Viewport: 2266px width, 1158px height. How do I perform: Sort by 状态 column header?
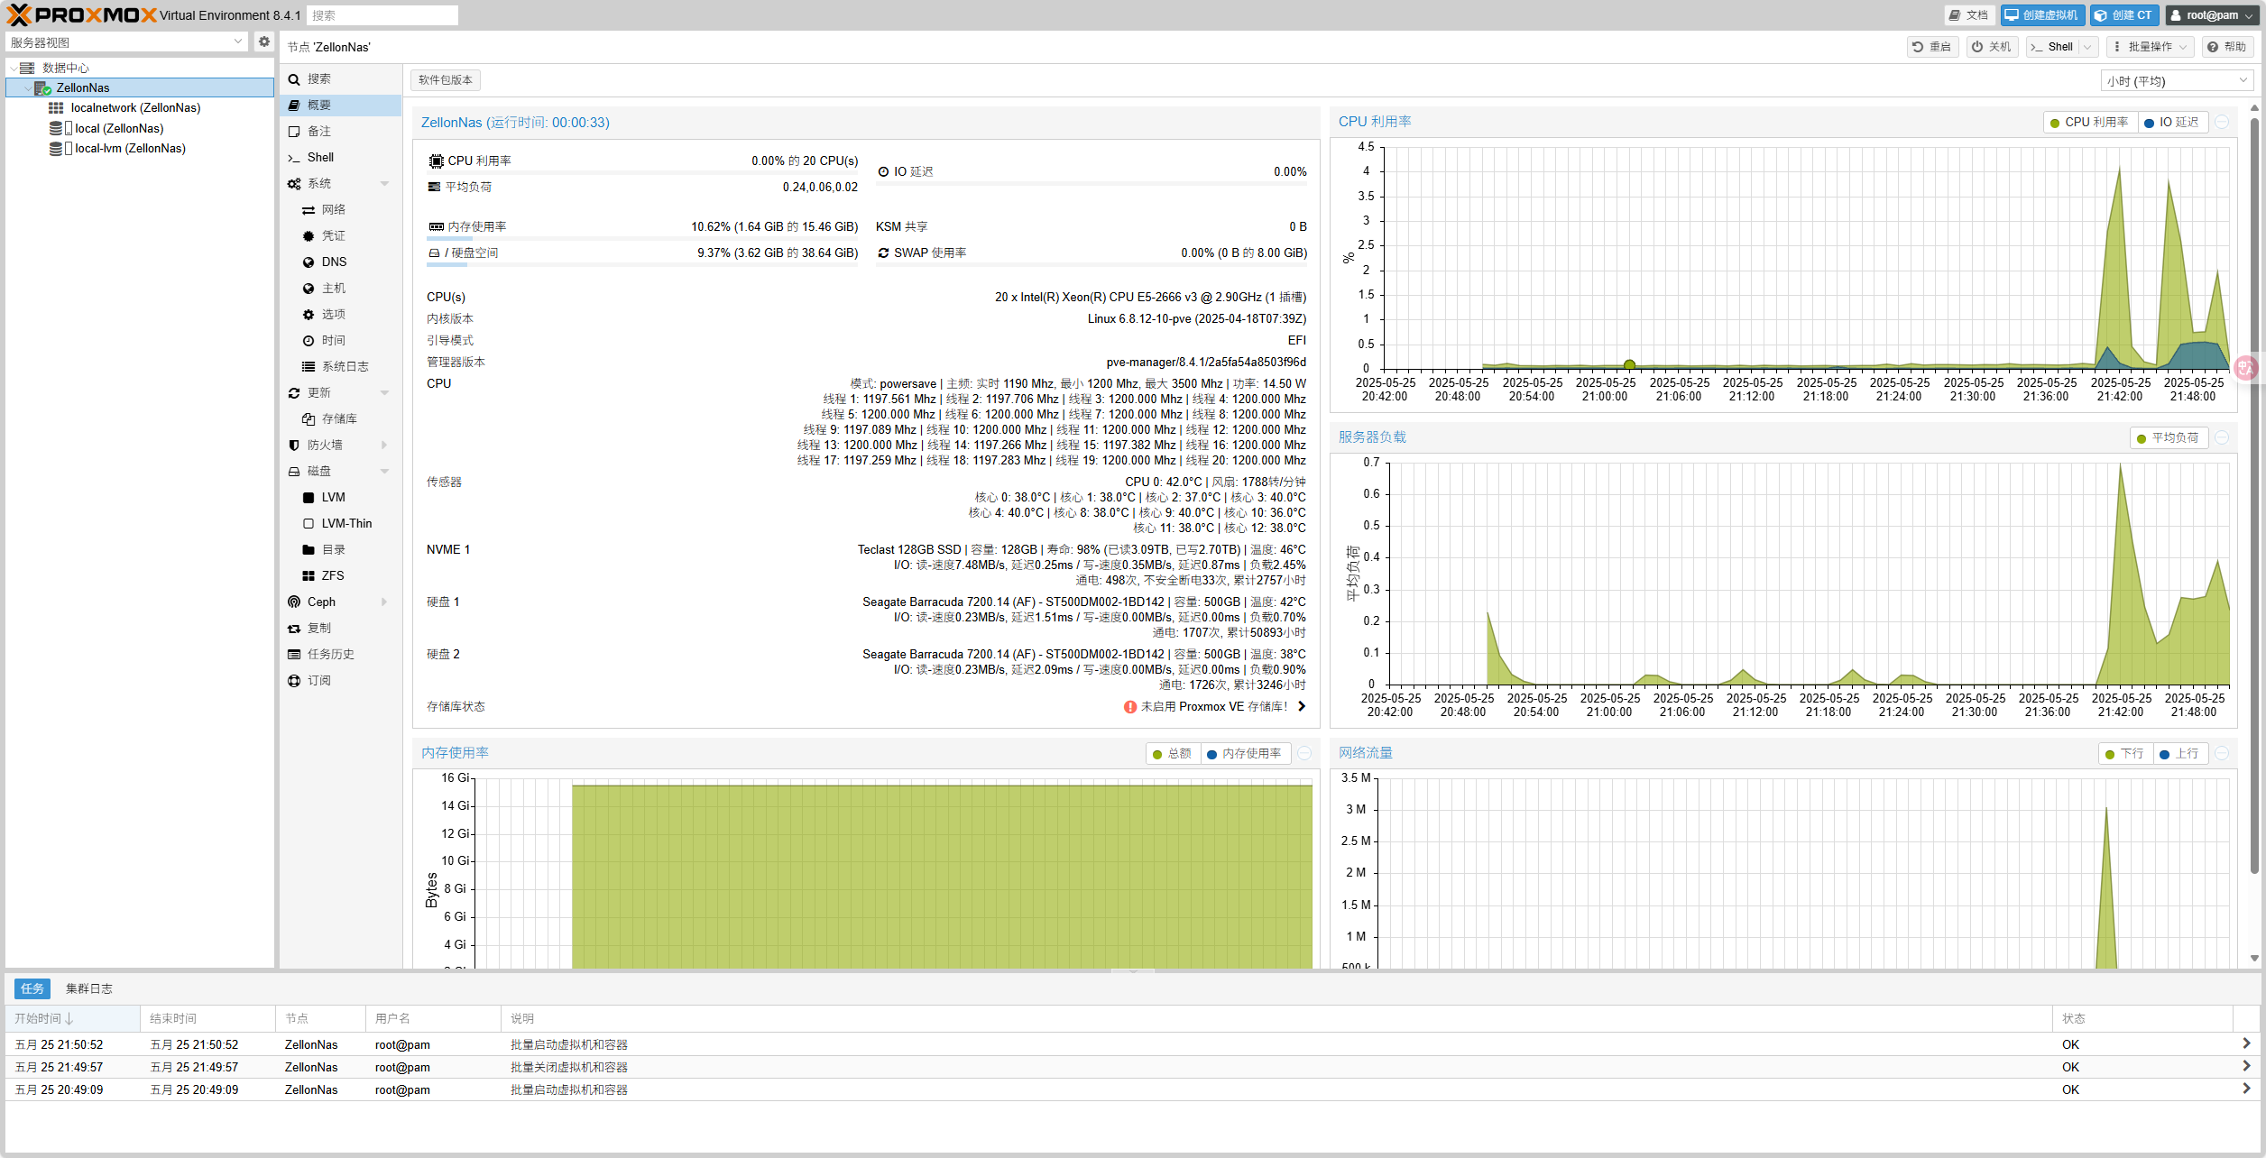2142,1019
